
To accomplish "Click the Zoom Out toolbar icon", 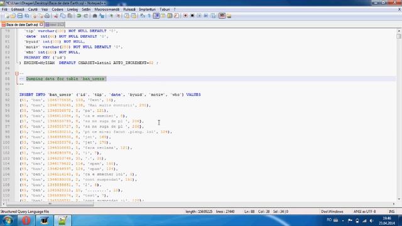I will 118,16.
